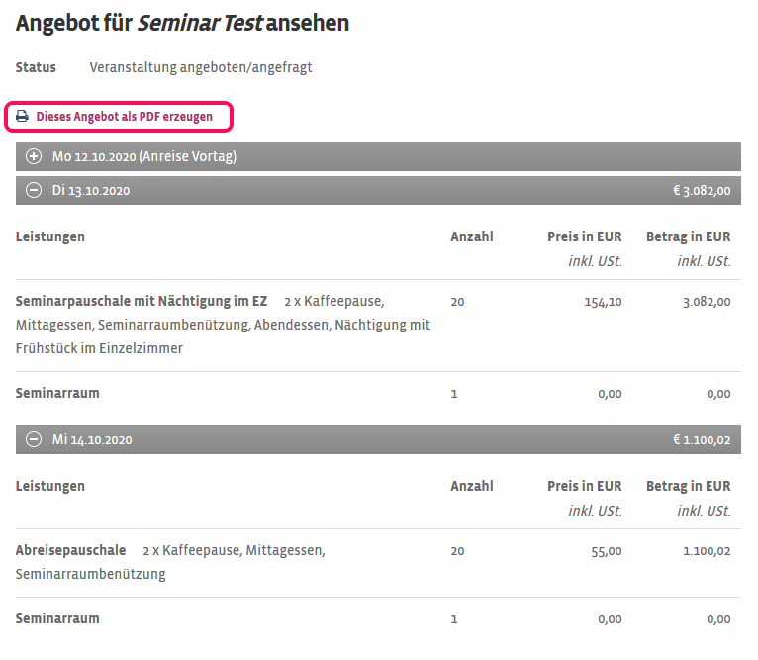This screenshot has width=758, height=660.
Task: Click status text 'Veranstaltung angeboten/angefragt'
Action: (x=201, y=67)
